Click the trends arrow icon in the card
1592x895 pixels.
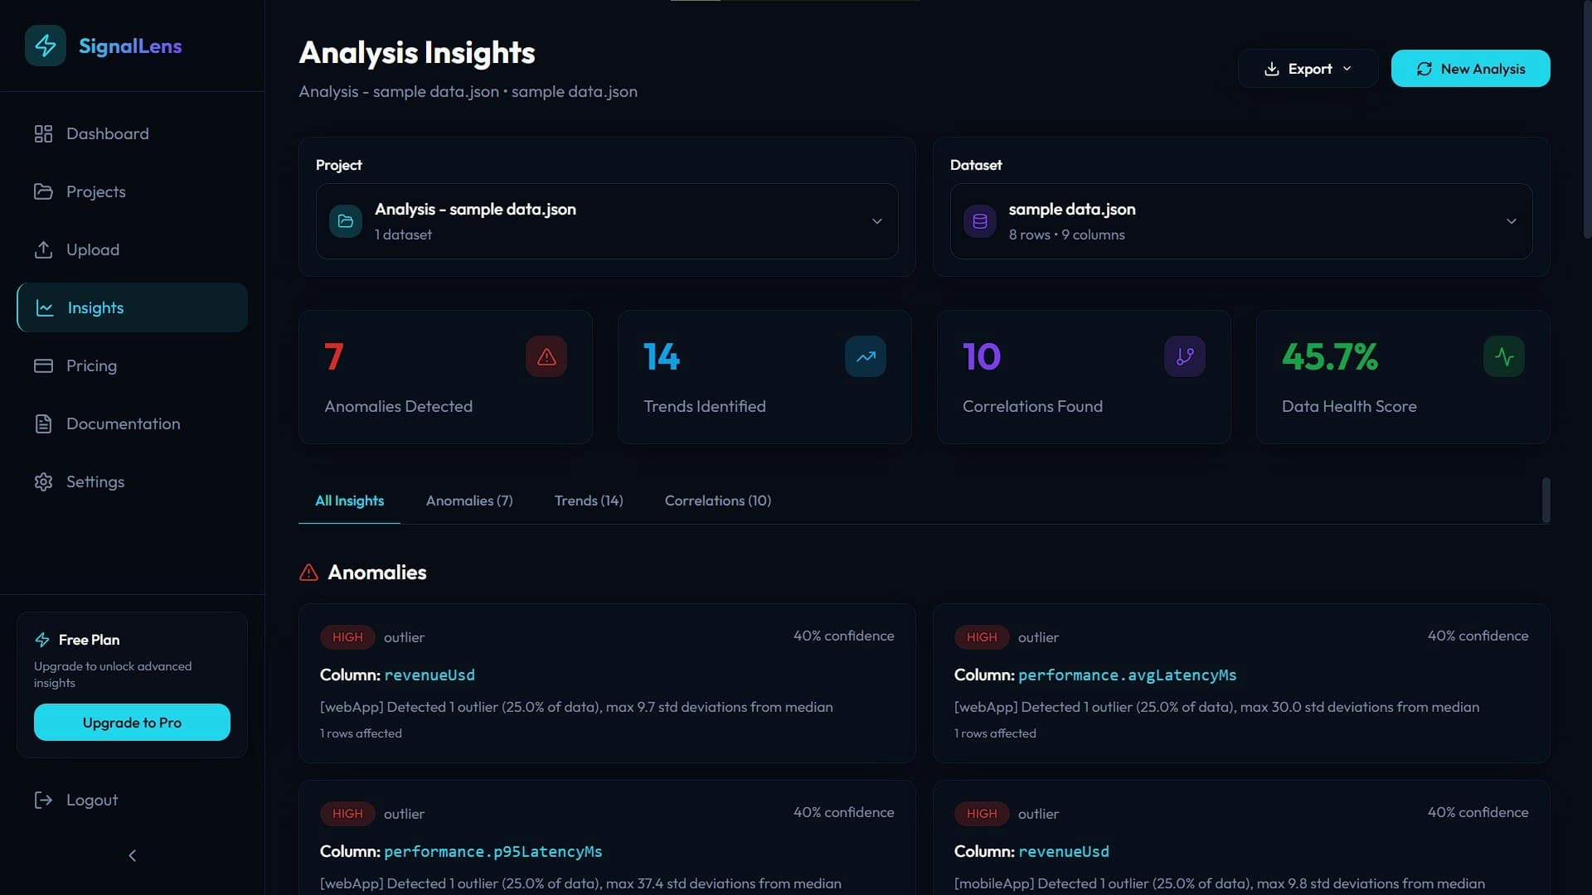(866, 356)
